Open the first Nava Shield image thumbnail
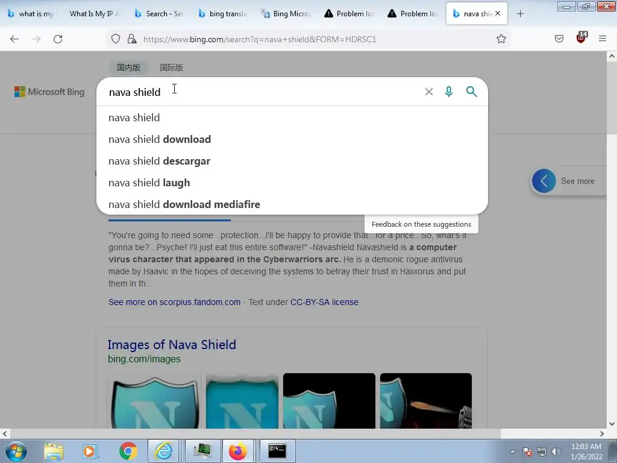 coord(154,401)
